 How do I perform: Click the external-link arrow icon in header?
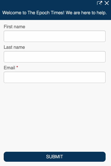(100, 3)
